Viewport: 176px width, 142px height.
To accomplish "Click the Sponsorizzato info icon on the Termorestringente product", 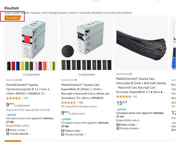I will tap(21, 80).
